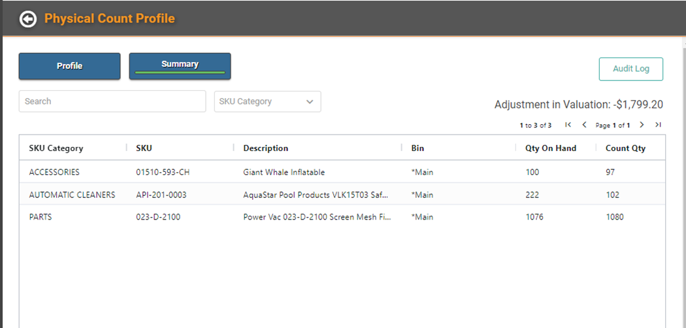Expand the SKU Category dropdown
The height and width of the screenshot is (328, 686).
[267, 101]
